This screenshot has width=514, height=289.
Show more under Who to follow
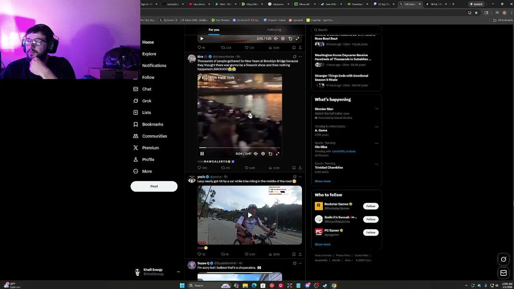pyautogui.click(x=322, y=244)
